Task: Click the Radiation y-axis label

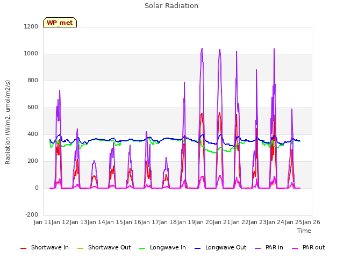Action: 8,122
